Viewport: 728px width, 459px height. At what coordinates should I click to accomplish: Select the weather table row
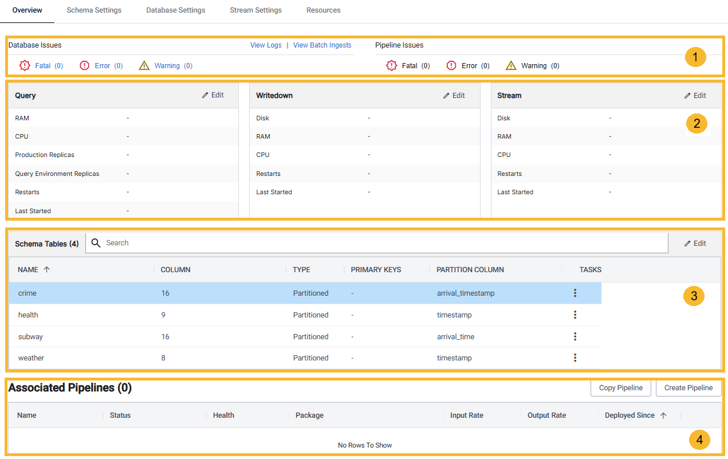pyautogui.click(x=305, y=358)
